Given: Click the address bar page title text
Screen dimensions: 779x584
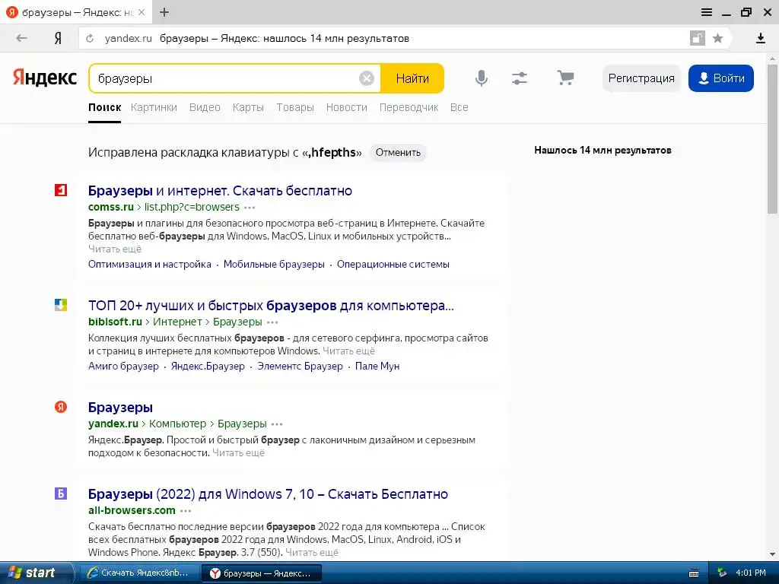Looking at the screenshot, I should (x=285, y=38).
